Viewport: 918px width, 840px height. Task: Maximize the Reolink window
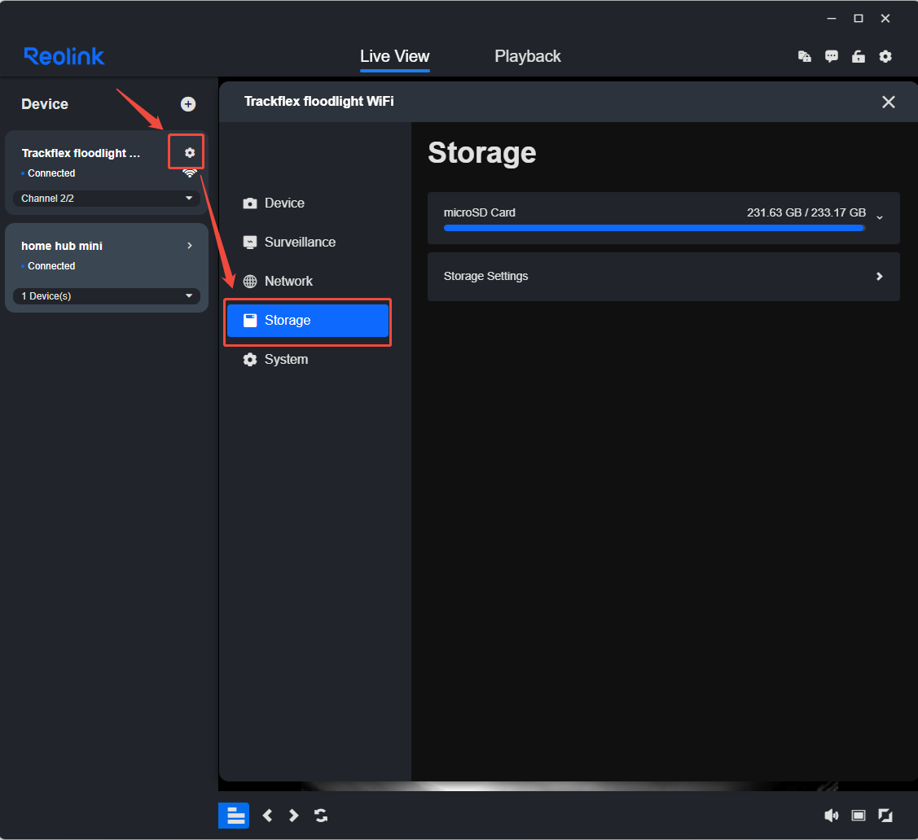pos(859,19)
